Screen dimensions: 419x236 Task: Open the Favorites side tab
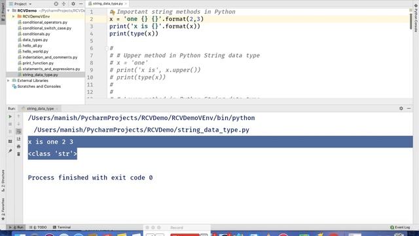[x=3, y=209]
